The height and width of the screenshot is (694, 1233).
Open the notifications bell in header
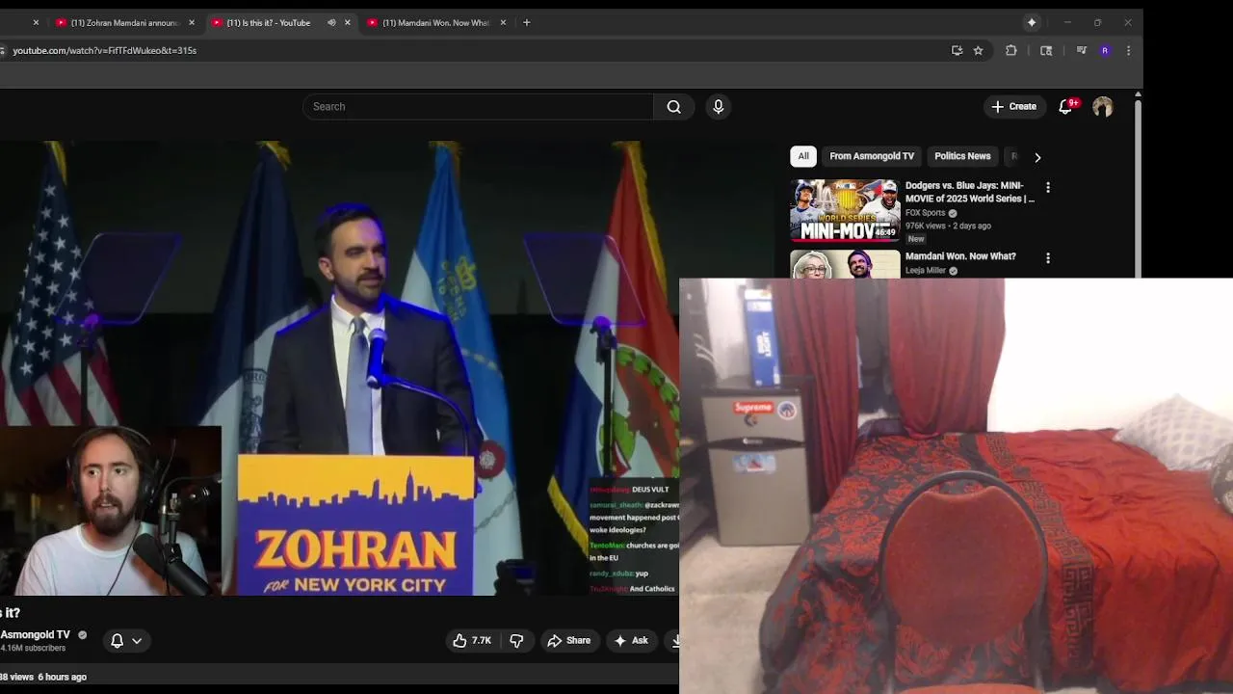coord(1065,107)
